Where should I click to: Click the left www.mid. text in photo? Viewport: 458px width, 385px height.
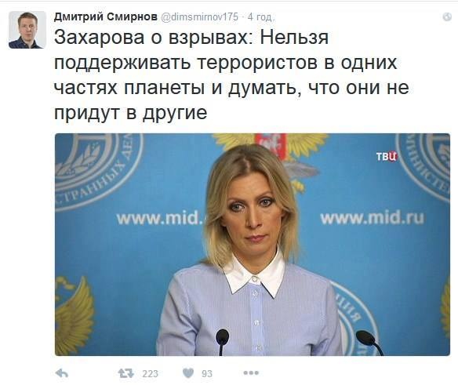pos(160,219)
